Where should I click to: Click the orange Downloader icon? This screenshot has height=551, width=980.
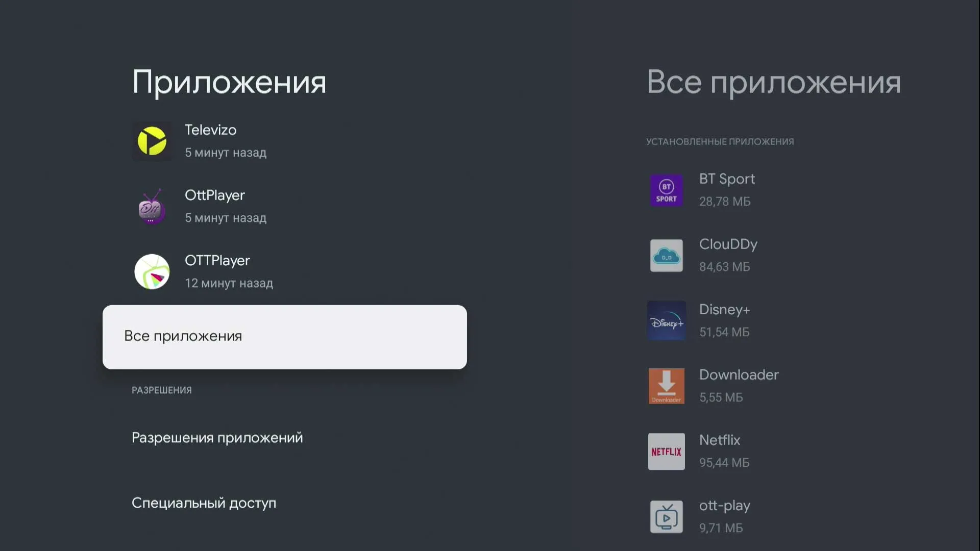point(666,386)
